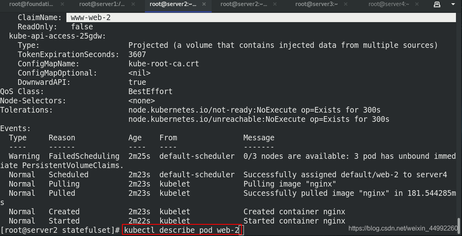
Task: Click the FailedScheduling reason
Action: point(84,156)
